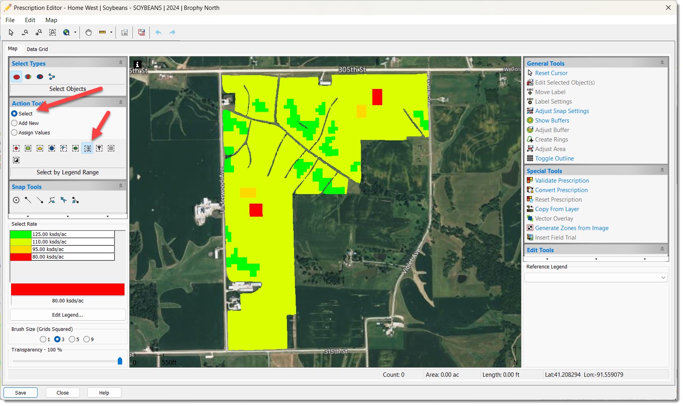Set brush size to 5 grids
The width and height of the screenshot is (683, 406).
pyautogui.click(x=72, y=339)
